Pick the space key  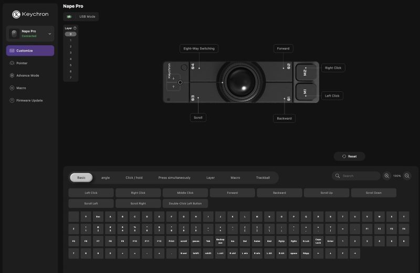pos(294,254)
